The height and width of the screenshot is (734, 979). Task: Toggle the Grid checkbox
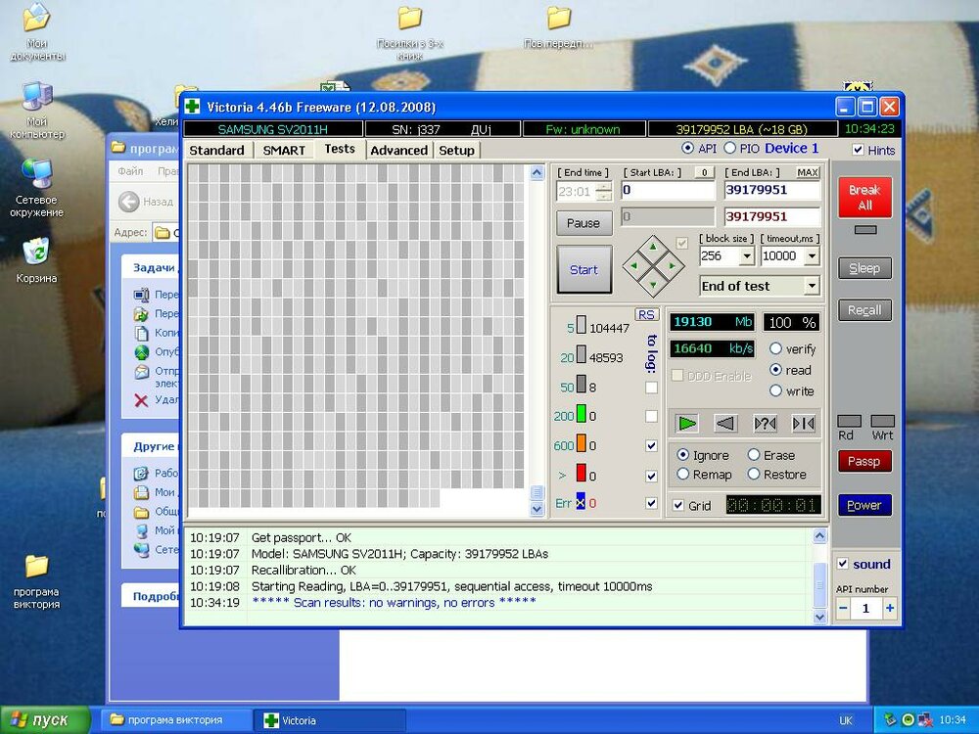click(678, 506)
